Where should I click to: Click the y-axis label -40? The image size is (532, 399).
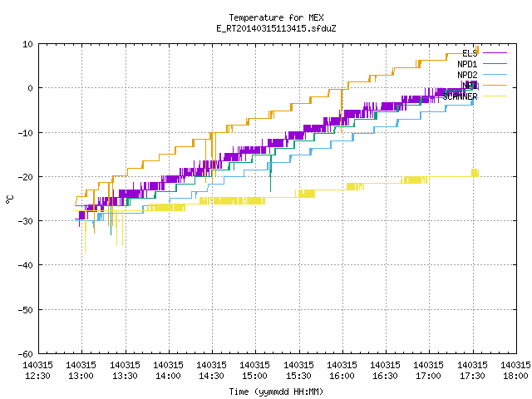26,265
